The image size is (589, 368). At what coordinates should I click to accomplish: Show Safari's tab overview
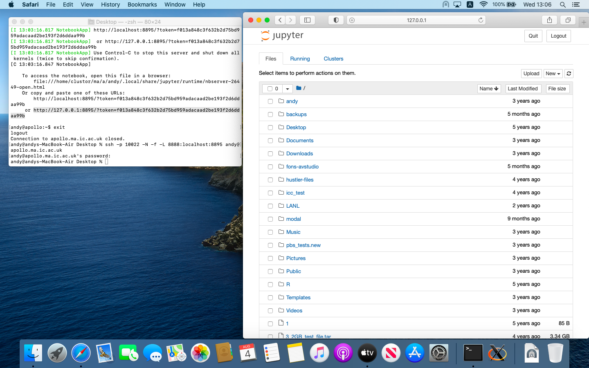(x=568, y=20)
